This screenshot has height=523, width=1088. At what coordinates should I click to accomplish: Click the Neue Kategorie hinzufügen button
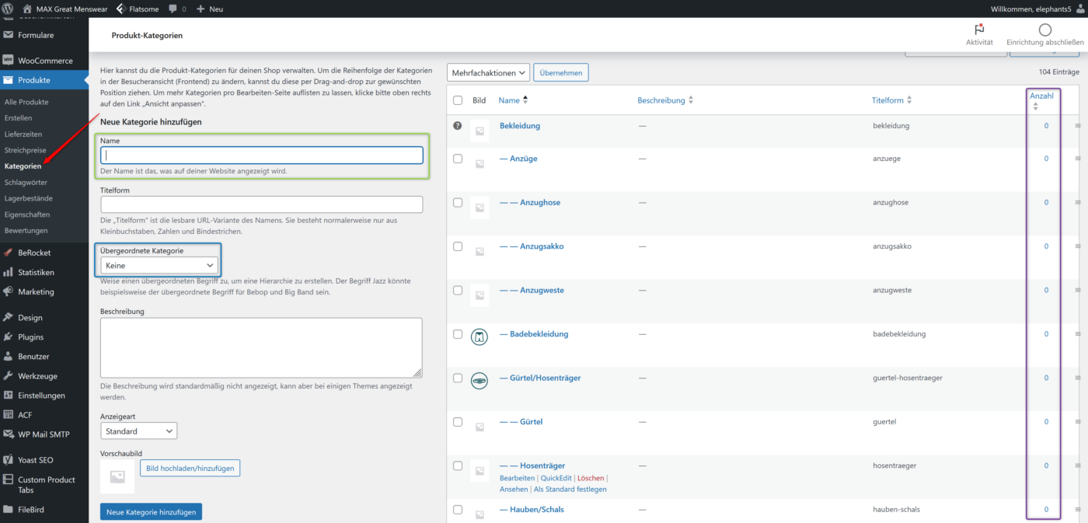click(151, 512)
